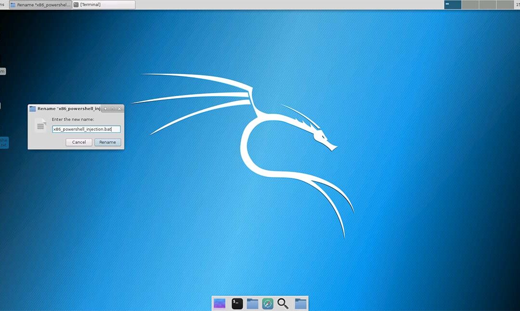Click the file icon in Rename dialog
The image size is (520, 311).
(x=40, y=125)
